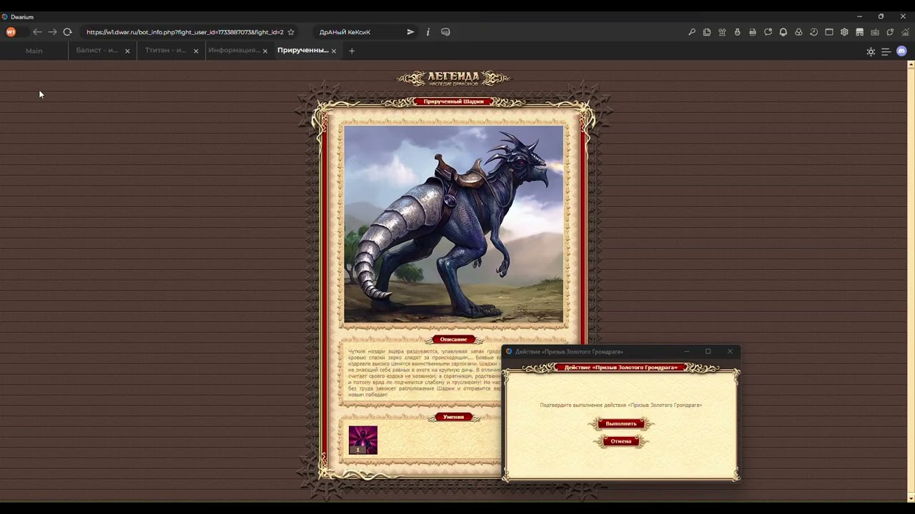
Task: Open the tab list lines menu
Action: tap(886, 51)
